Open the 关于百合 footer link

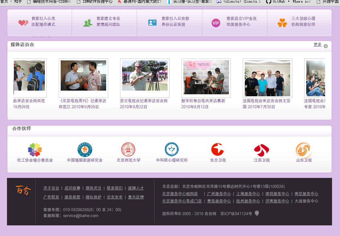click(x=51, y=188)
